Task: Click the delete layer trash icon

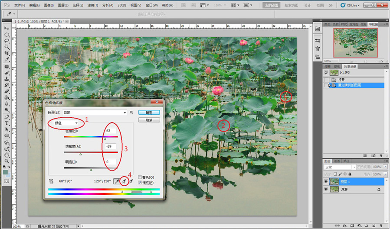Action: click(381, 226)
